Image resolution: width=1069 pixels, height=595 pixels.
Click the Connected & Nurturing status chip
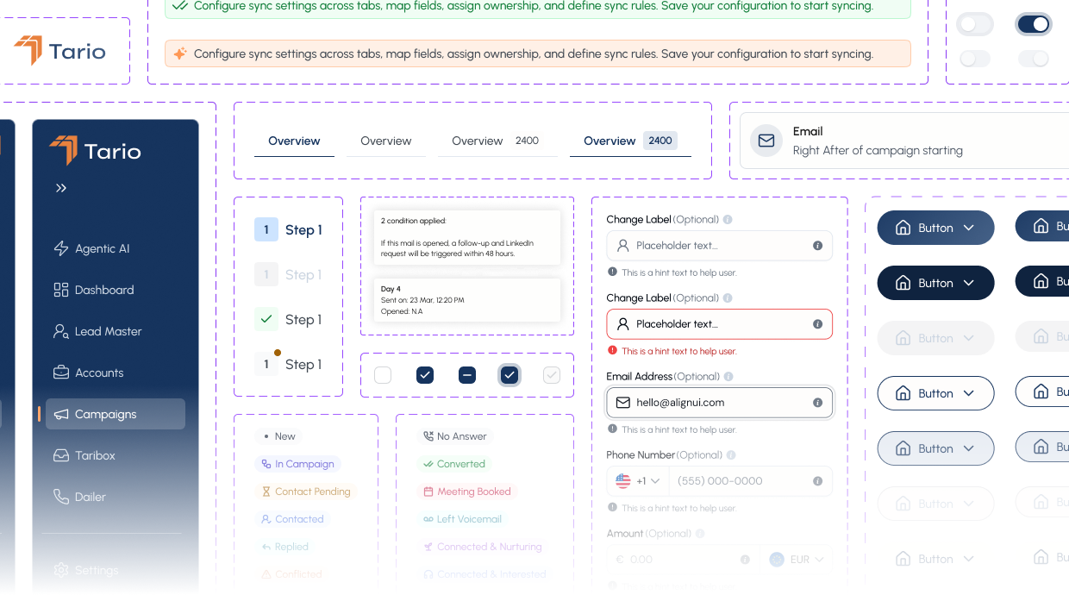[483, 547]
